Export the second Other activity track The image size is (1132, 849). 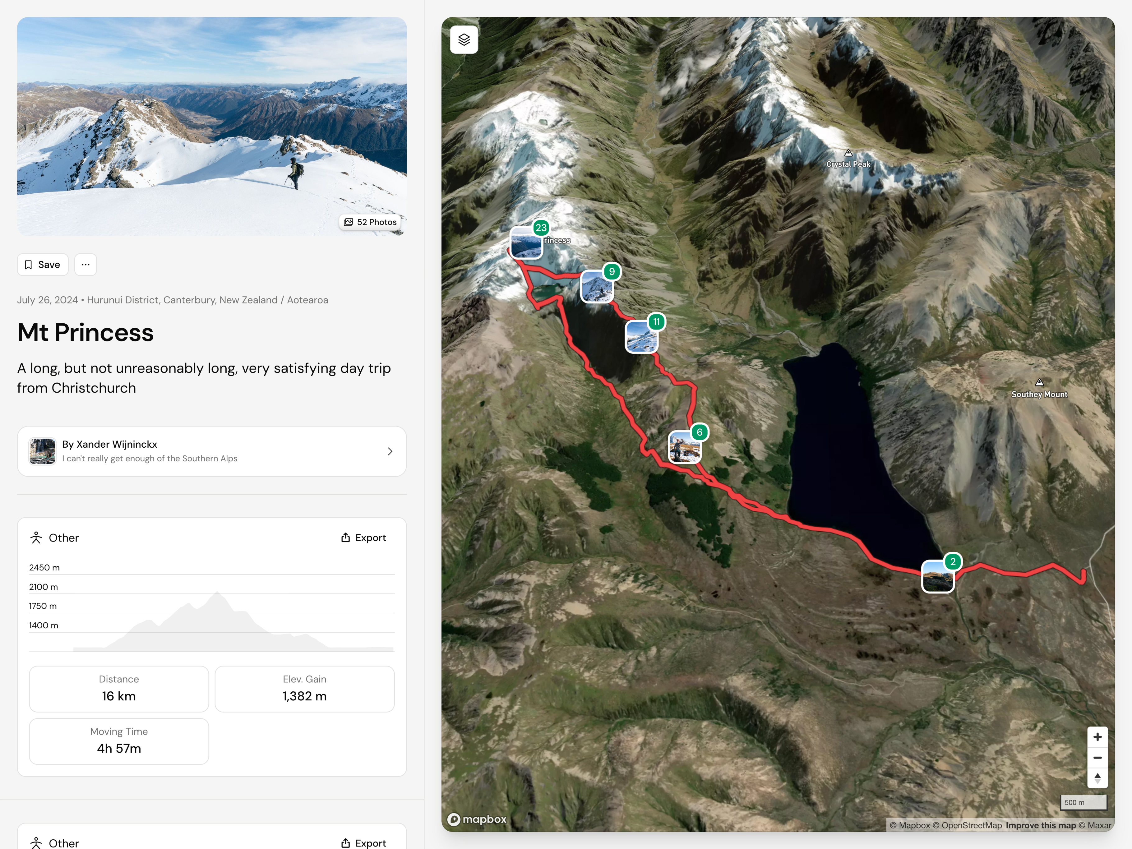point(363,842)
